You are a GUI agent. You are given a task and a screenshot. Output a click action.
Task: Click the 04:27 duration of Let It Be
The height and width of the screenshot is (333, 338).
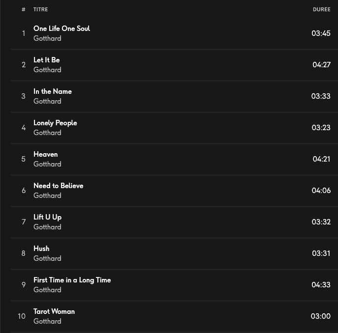(321, 65)
